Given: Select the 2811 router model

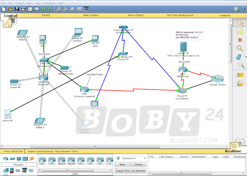Looking at the screenshot, I should (81, 161).
